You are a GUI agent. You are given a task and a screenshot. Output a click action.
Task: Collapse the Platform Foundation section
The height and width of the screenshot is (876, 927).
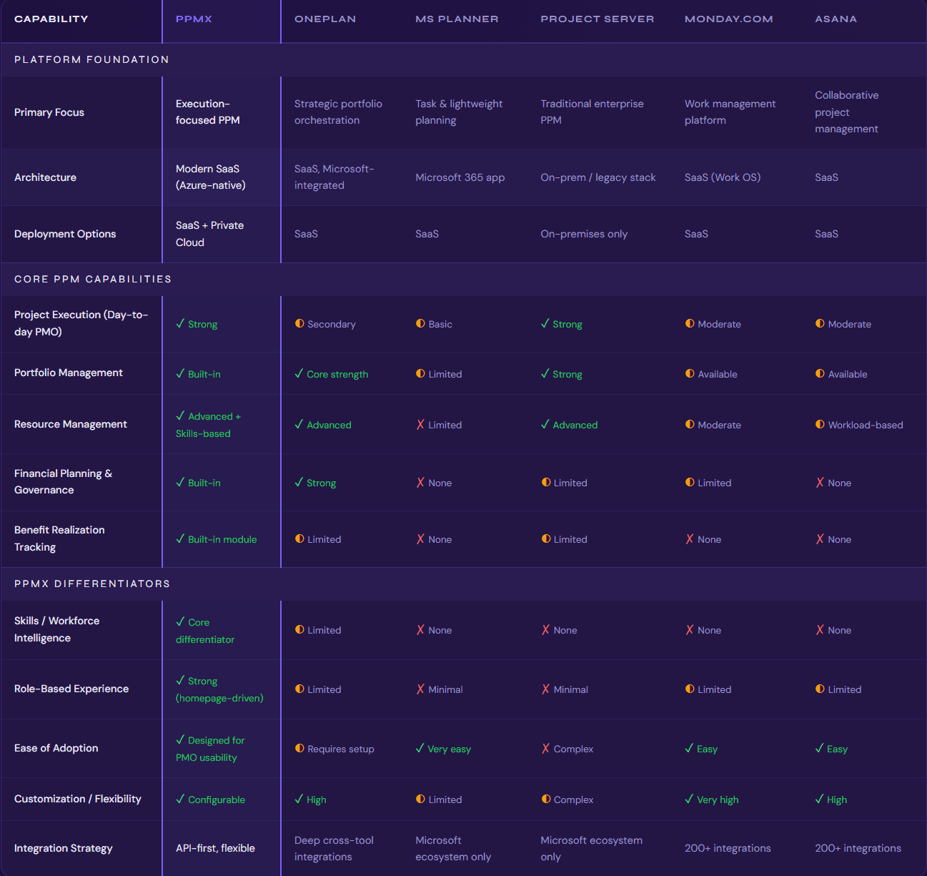pyautogui.click(x=91, y=59)
